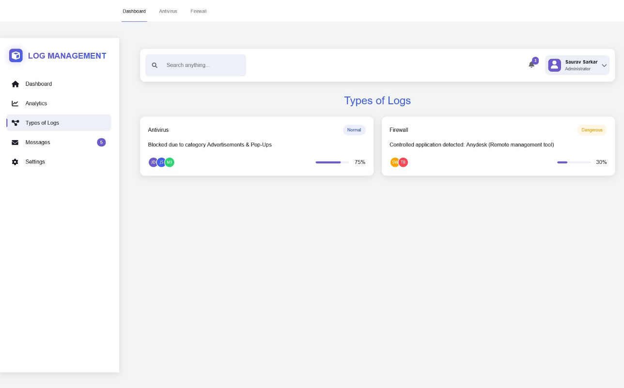
Task: Click the search magnifier icon
Action: (155, 65)
